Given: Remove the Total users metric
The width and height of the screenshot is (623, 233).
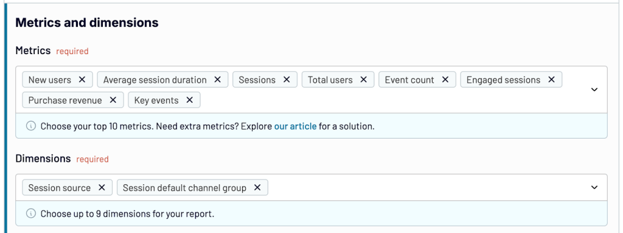Looking at the screenshot, I should click(x=364, y=80).
